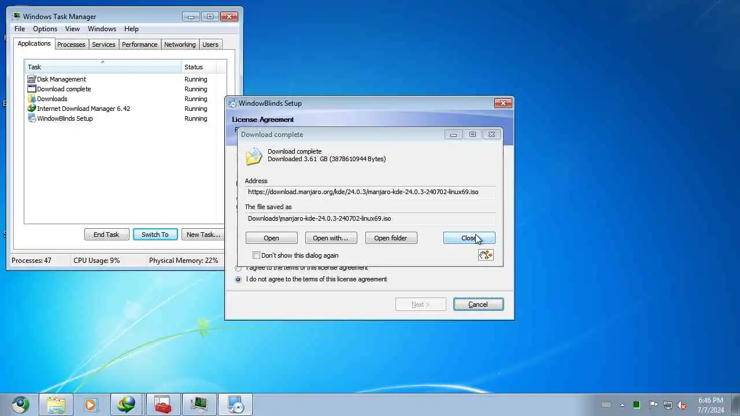
Task: Open the Windows menu in Task Manager
Action: click(x=102, y=29)
